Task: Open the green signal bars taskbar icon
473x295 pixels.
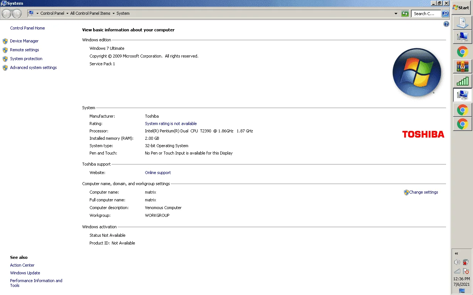Action: pyautogui.click(x=462, y=81)
